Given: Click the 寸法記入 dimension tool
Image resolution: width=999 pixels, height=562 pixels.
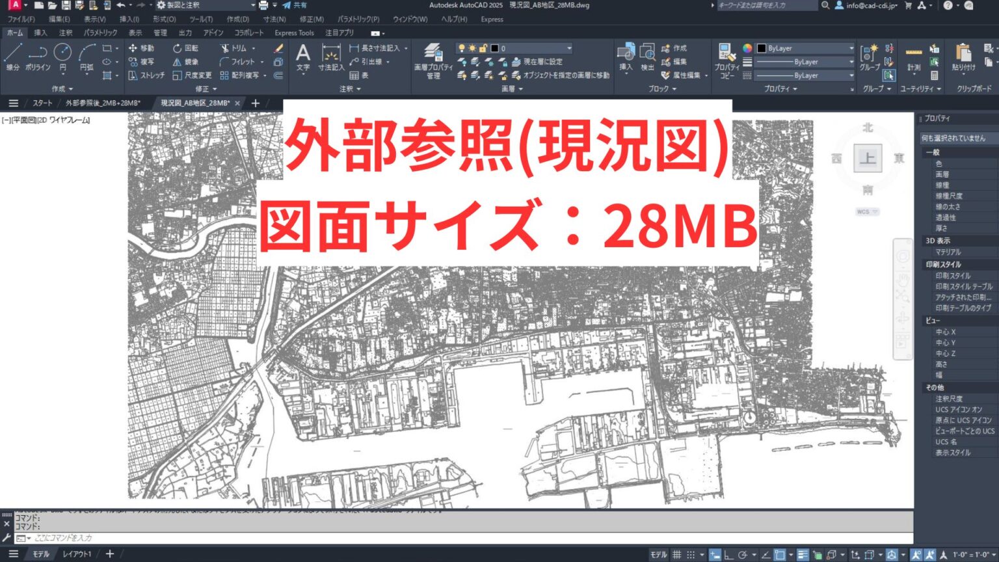Looking at the screenshot, I should (x=330, y=57).
